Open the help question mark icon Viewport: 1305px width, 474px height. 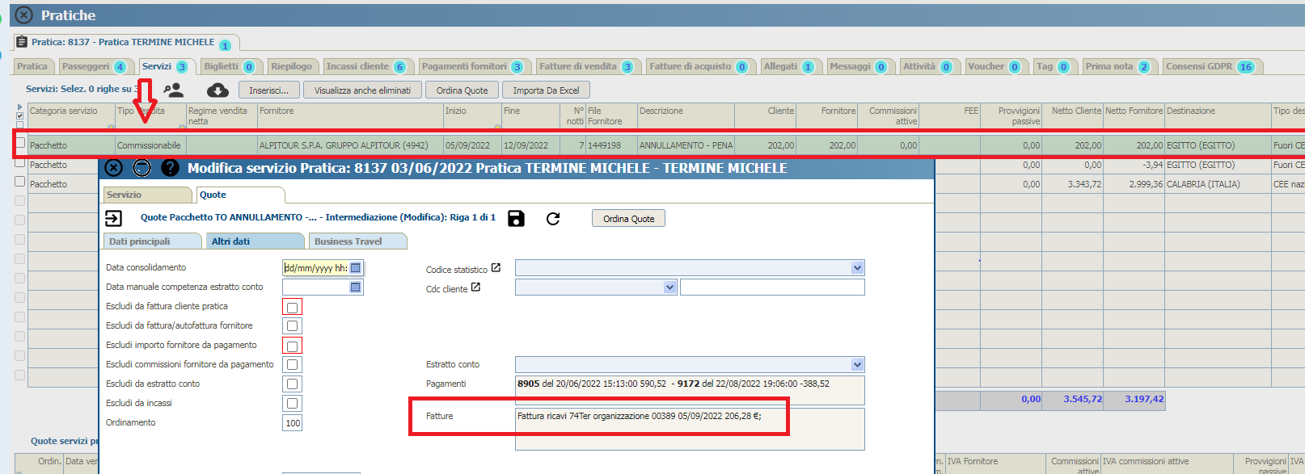click(170, 168)
